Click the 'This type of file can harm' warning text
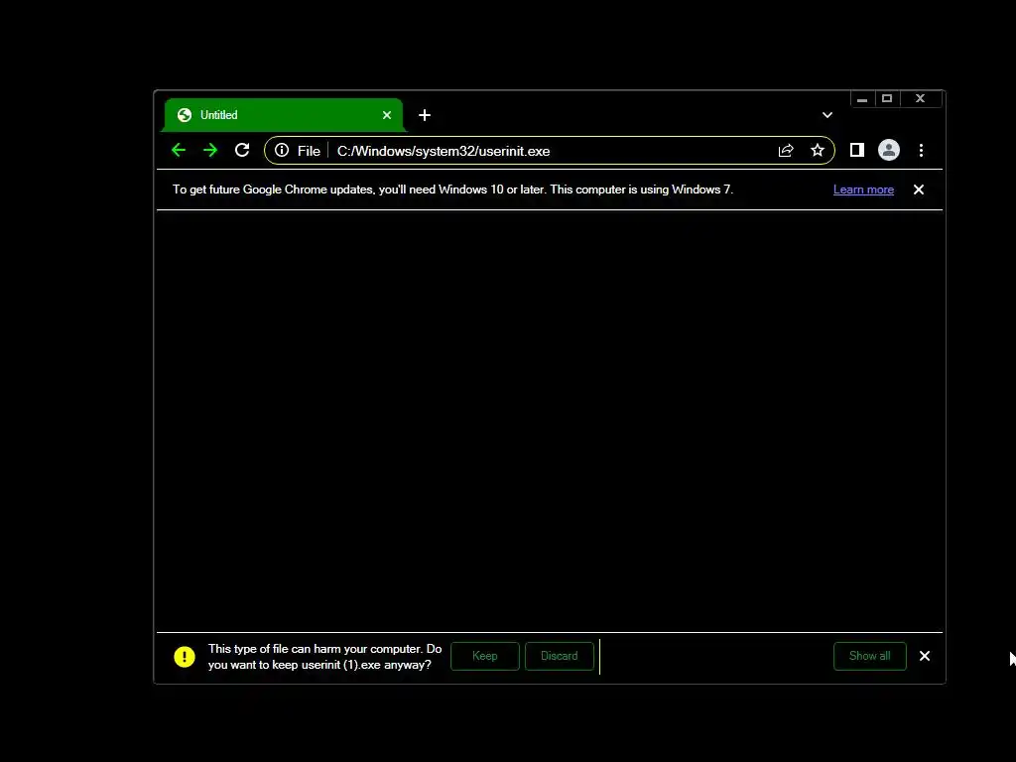Viewport: 1016px width, 762px height. [324, 657]
